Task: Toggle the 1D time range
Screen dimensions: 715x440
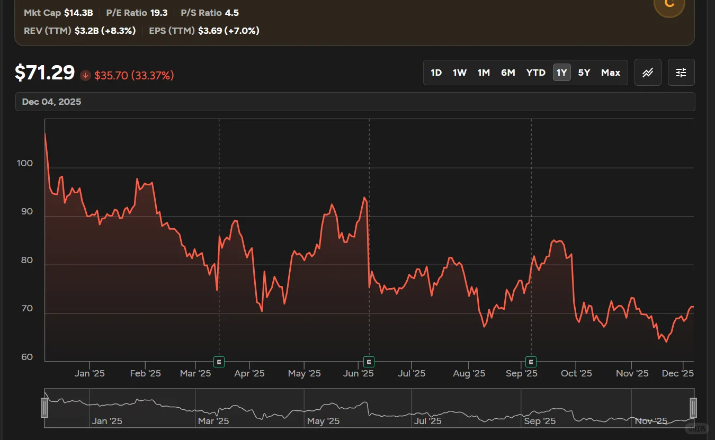Action: [x=436, y=73]
